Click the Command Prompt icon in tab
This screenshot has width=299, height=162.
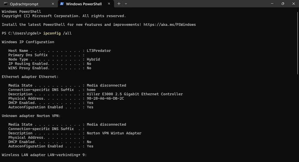[6, 4]
